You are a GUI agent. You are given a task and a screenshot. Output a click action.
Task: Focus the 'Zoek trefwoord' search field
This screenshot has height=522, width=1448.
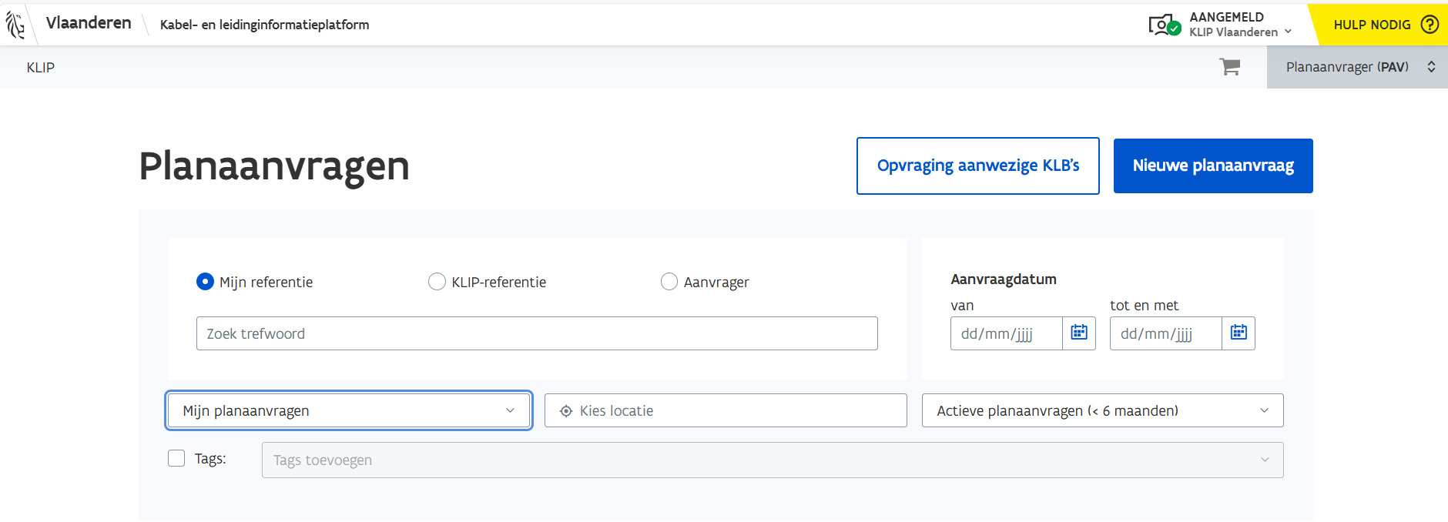[537, 333]
